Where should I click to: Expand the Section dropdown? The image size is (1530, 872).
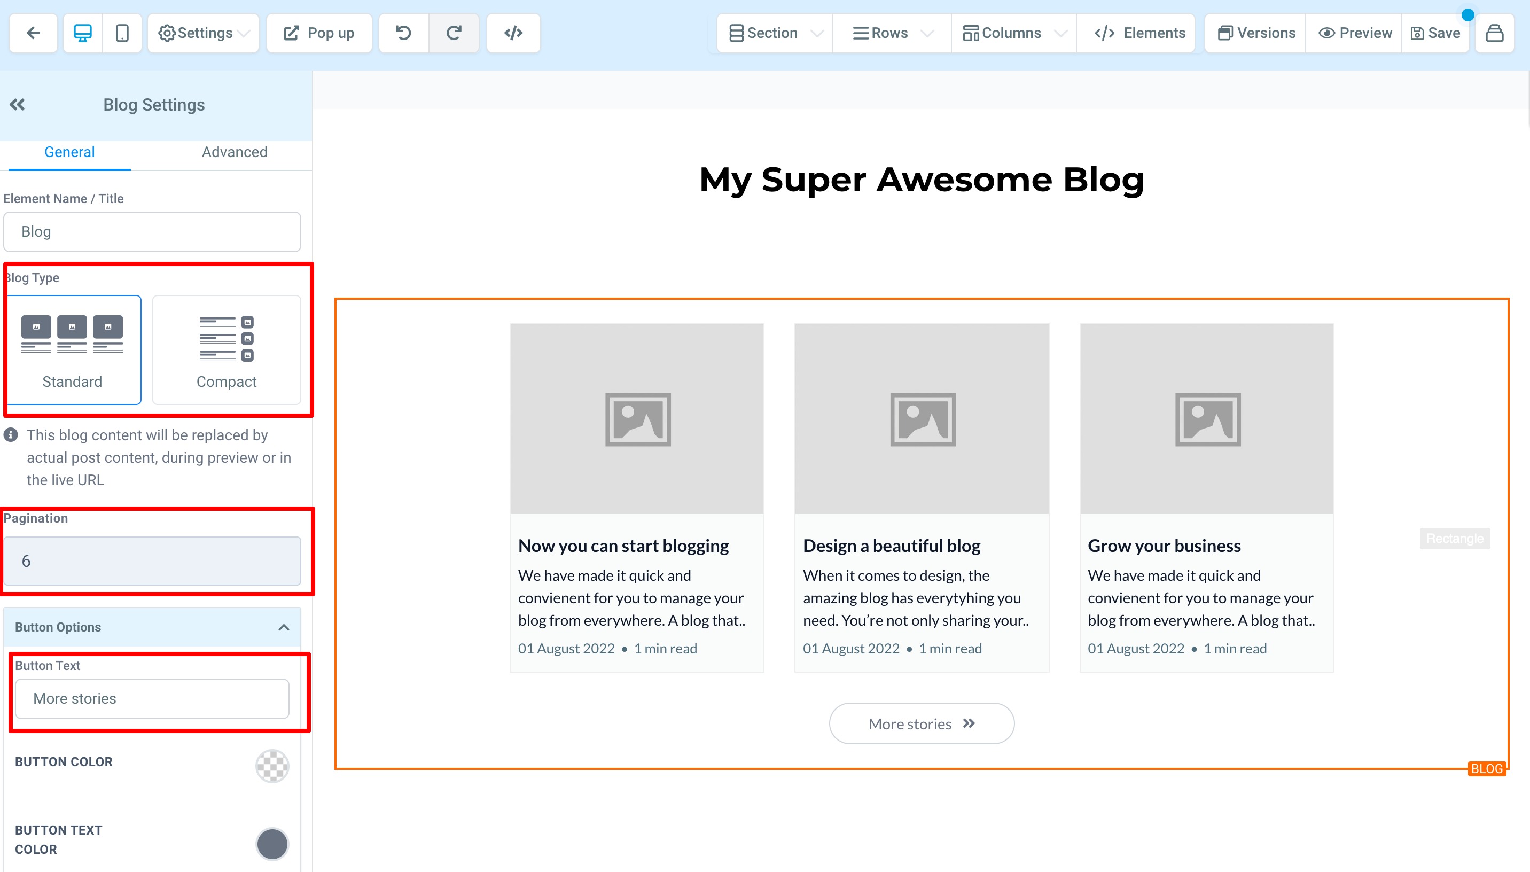click(775, 33)
